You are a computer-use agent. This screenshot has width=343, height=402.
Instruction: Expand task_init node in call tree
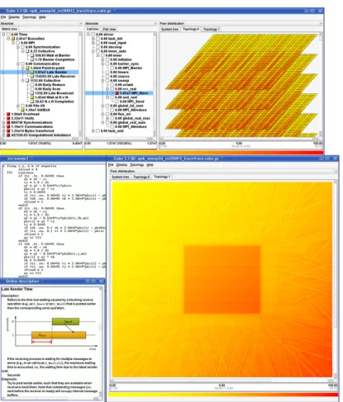(x=93, y=39)
